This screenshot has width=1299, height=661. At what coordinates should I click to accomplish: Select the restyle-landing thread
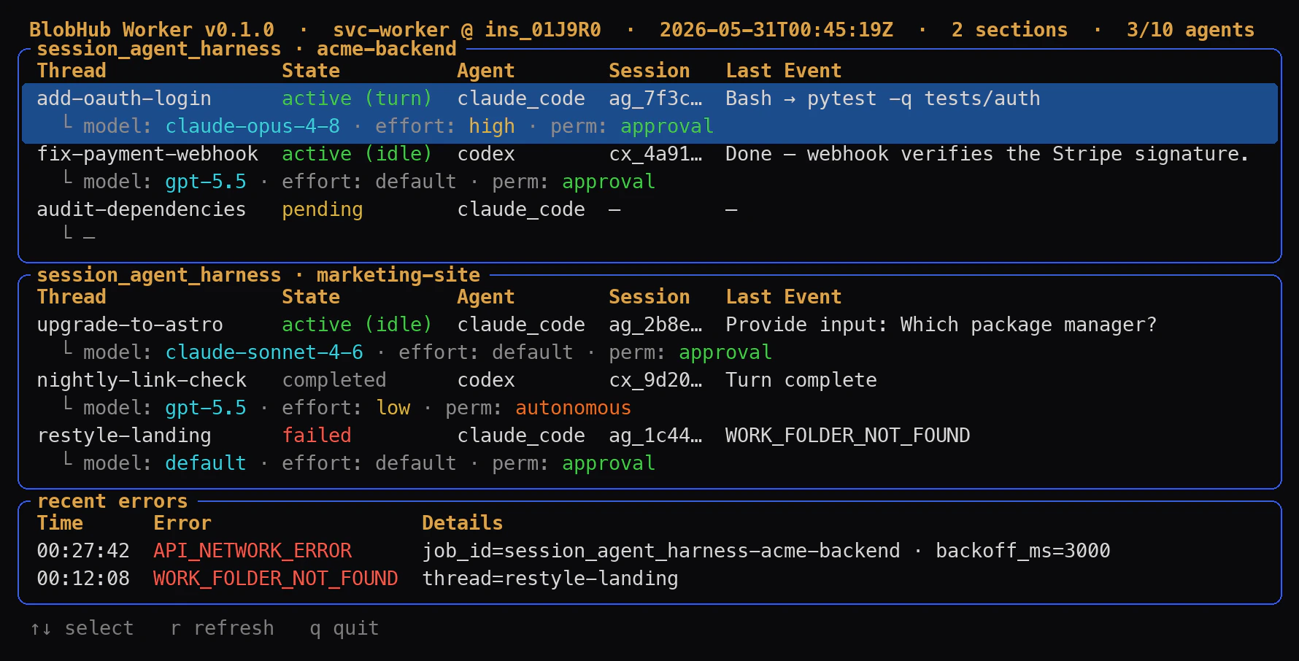124,436
